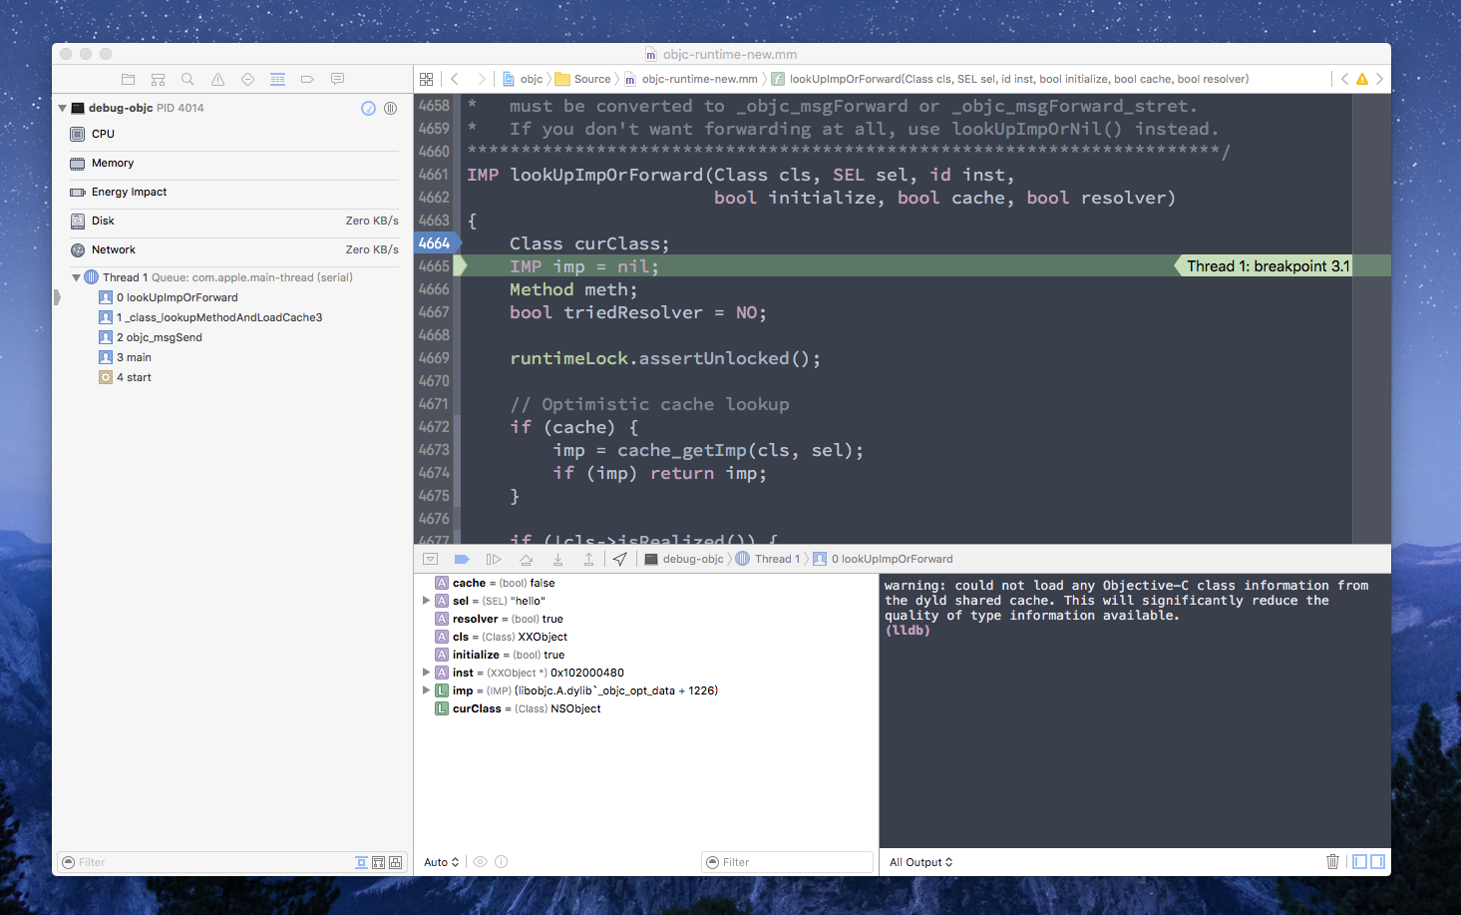
Task: Hide the variables view pane
Action: pyautogui.click(x=1359, y=862)
